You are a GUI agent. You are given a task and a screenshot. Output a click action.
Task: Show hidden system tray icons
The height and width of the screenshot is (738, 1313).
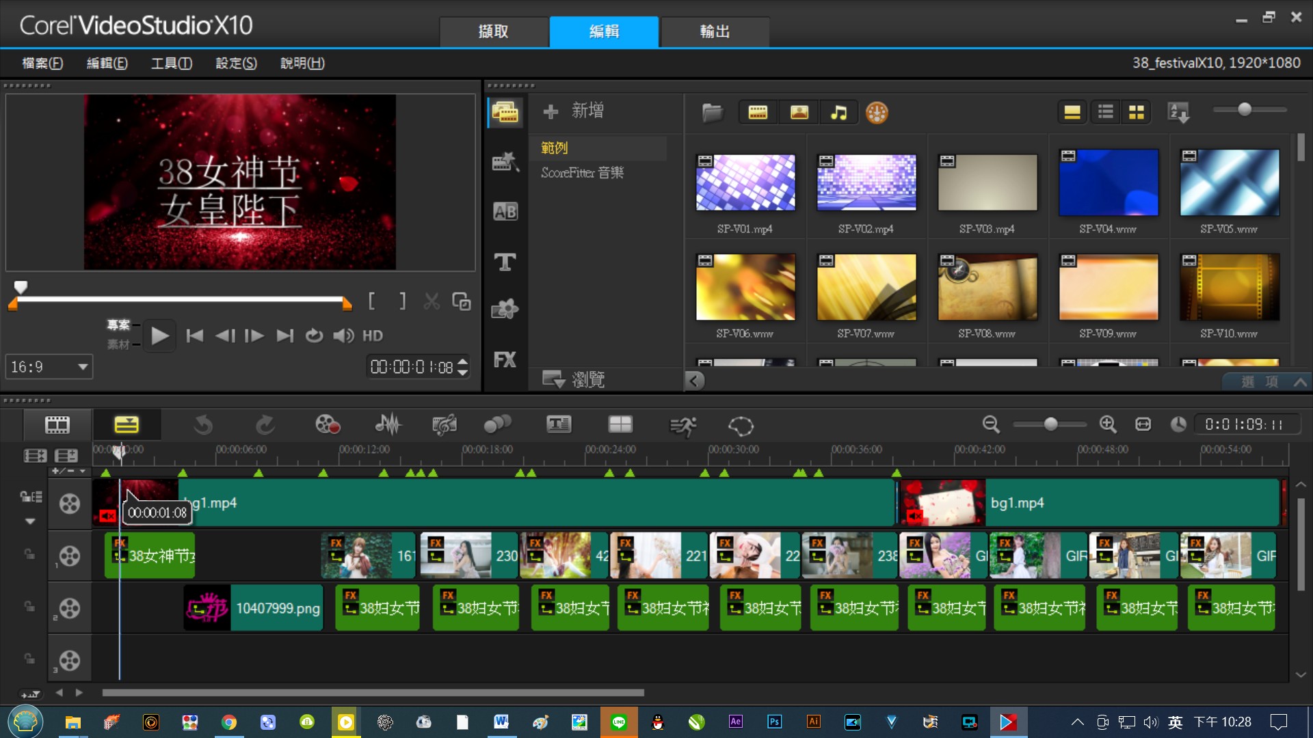coord(1077,722)
